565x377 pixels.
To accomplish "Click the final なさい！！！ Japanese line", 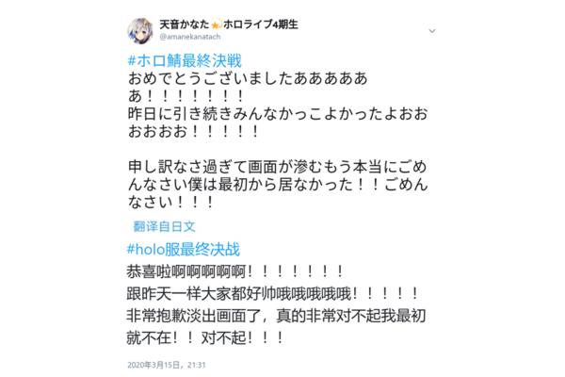I will pos(171,203).
